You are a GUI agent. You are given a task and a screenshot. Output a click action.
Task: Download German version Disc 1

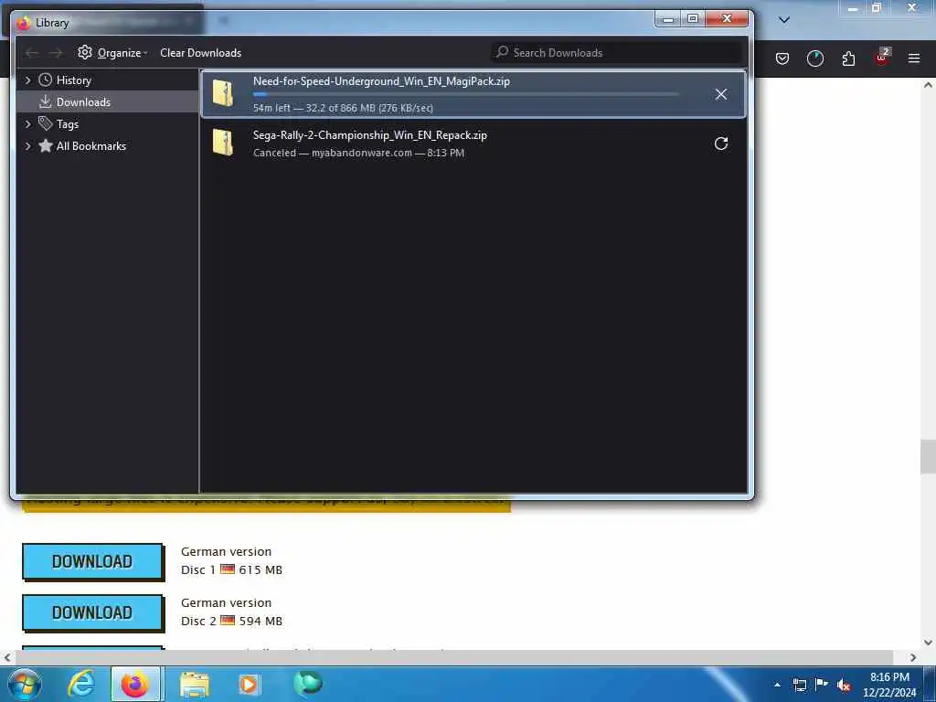click(x=92, y=561)
